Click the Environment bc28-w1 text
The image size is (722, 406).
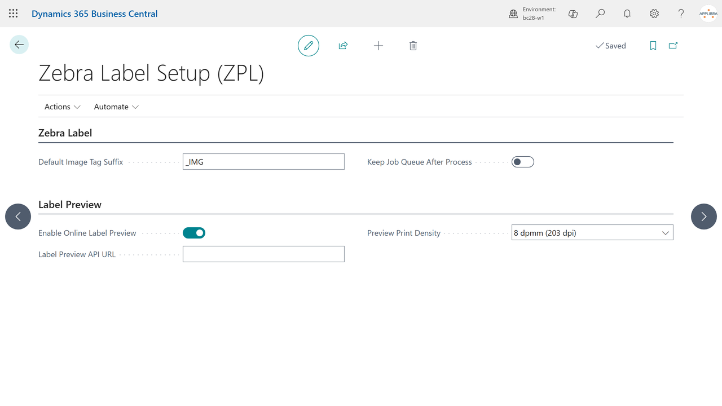tap(539, 14)
